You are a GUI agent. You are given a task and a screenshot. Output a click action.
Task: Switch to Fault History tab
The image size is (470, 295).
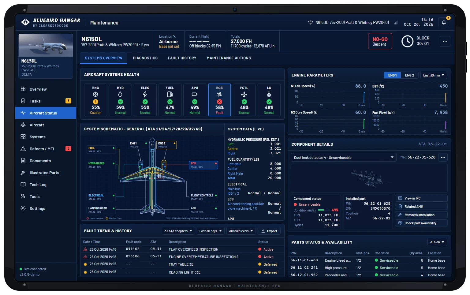(182, 58)
